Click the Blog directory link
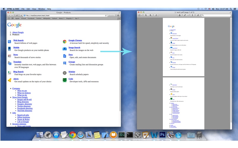Image resolution: width=238 pixels, height=148 pixels. point(23,102)
